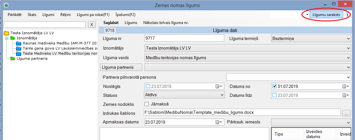This screenshot has height=140, width=355.
Task: Click the Līguma partneris button
Action: pyautogui.click(x=121, y=67)
